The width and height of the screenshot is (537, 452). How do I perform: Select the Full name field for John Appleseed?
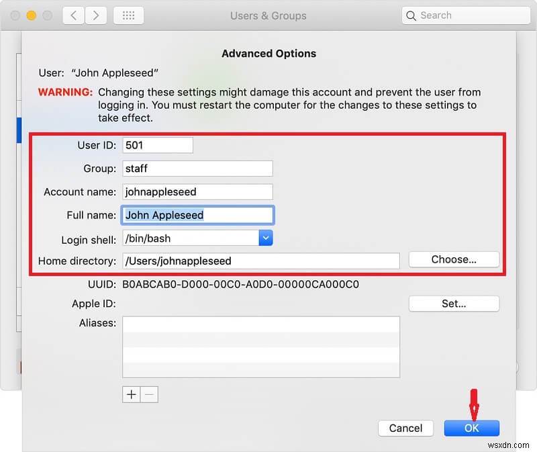click(x=197, y=215)
